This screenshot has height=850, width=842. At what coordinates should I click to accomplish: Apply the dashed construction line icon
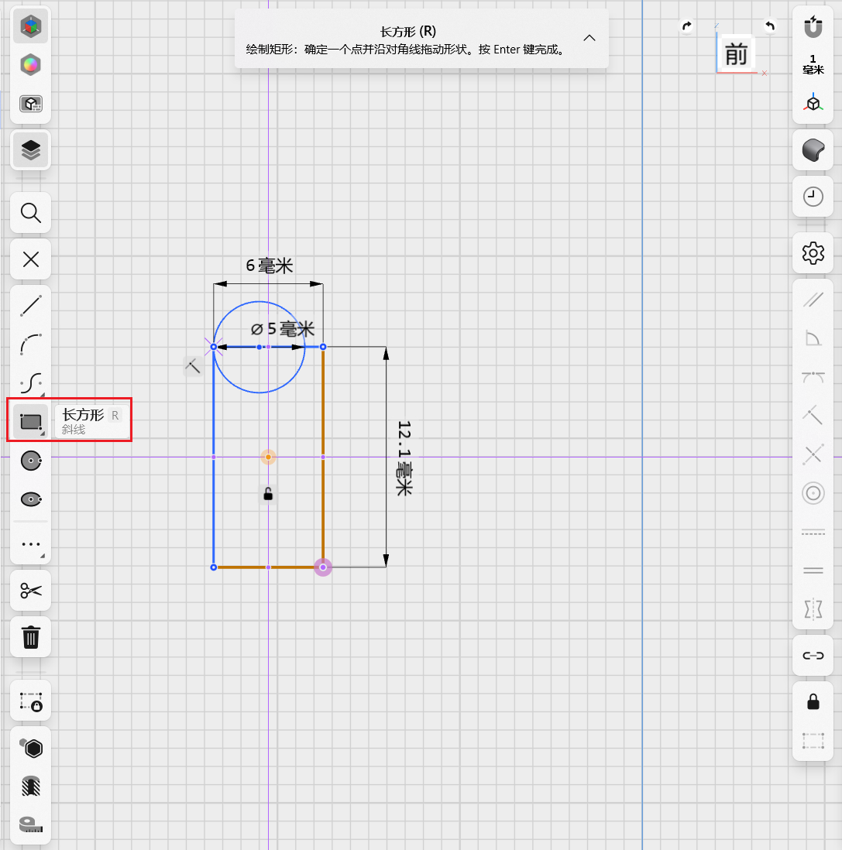pos(813,533)
